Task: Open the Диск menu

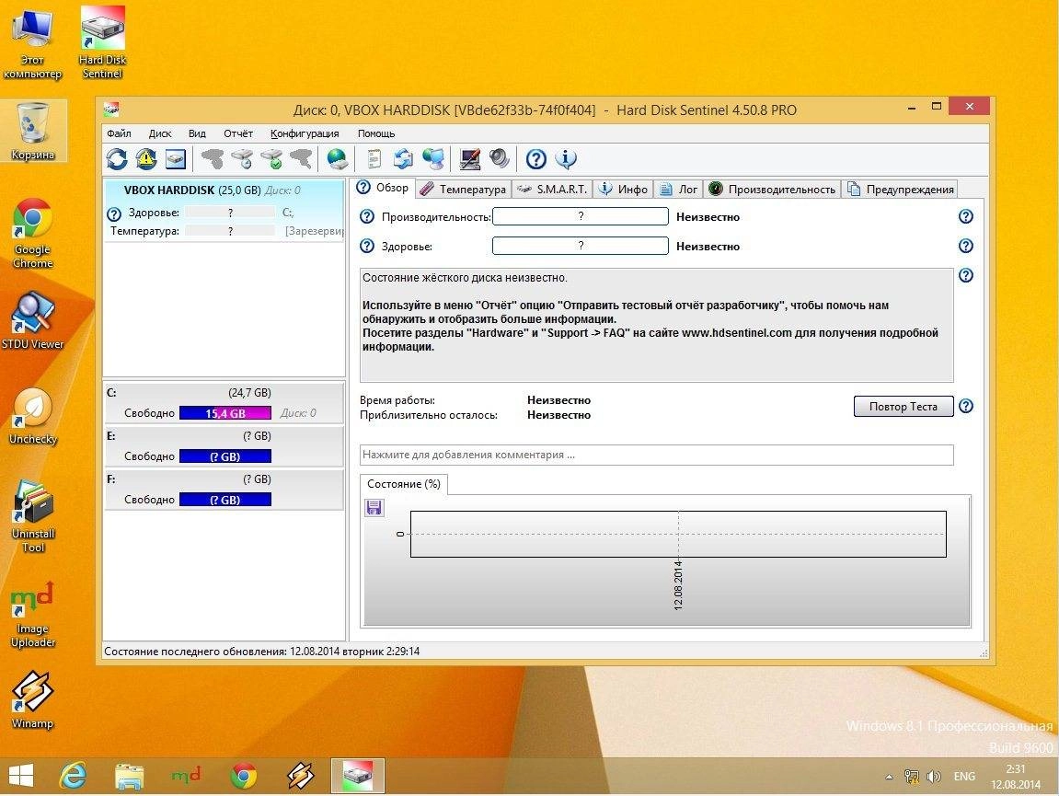Action: [x=160, y=133]
